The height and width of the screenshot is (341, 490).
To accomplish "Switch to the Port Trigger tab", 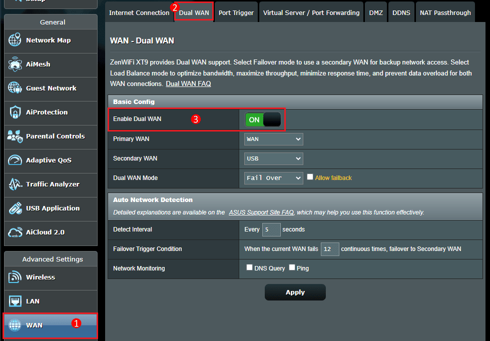I will [236, 12].
